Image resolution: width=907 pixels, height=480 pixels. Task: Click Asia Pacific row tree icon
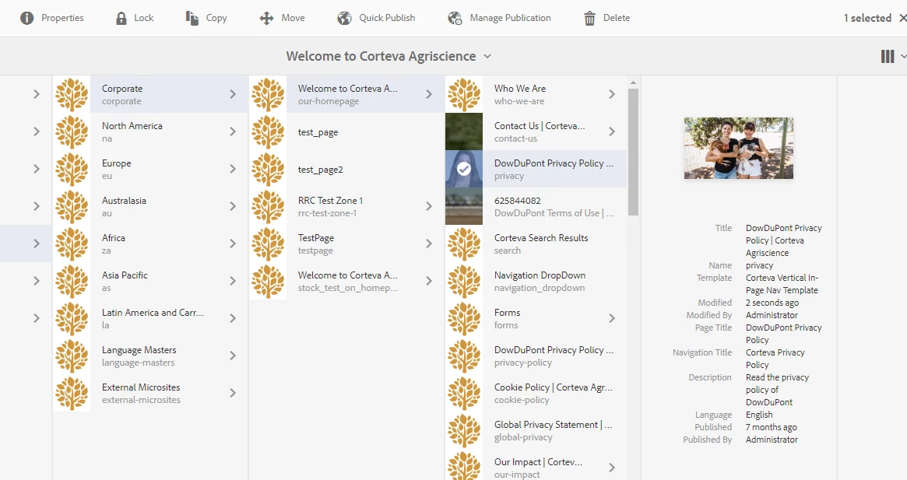[72, 281]
